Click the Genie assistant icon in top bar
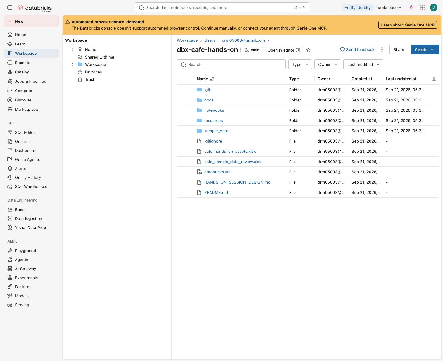Viewport: 443px width, 361px height. [411, 7]
